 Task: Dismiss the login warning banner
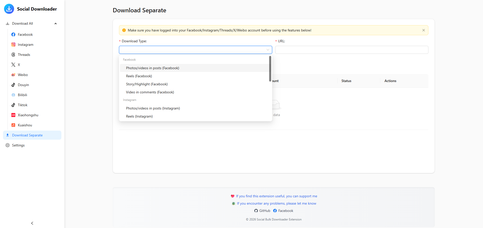(424, 30)
